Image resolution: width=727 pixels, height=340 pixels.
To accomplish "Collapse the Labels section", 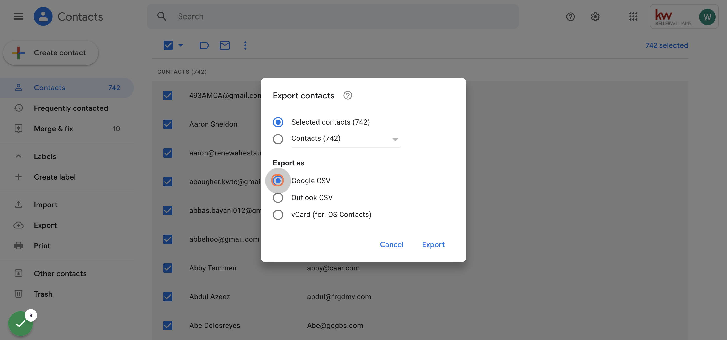I will pos(18,156).
